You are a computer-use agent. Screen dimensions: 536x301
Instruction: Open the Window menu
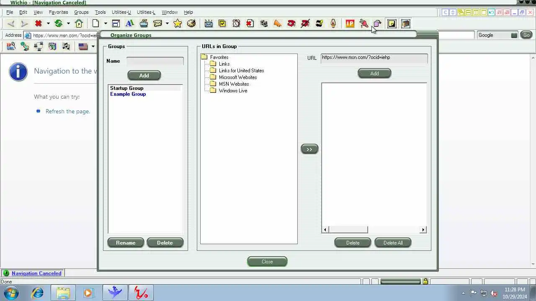[170, 12]
